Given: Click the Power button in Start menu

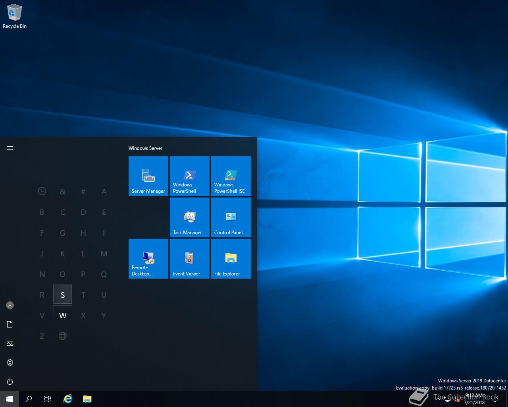Looking at the screenshot, I should (10, 382).
